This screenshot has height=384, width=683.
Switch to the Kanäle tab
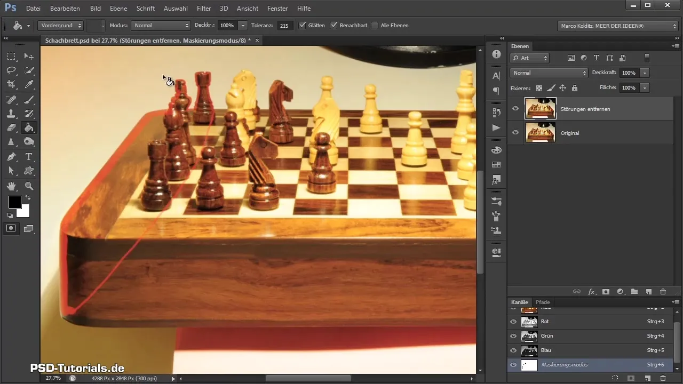[x=519, y=302]
